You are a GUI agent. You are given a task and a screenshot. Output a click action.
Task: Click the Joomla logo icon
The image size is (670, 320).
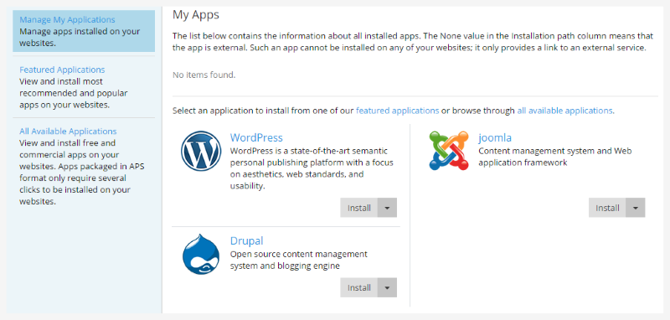tap(449, 151)
